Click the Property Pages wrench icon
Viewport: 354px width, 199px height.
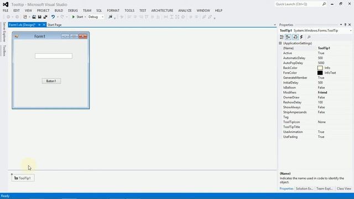click(309, 37)
